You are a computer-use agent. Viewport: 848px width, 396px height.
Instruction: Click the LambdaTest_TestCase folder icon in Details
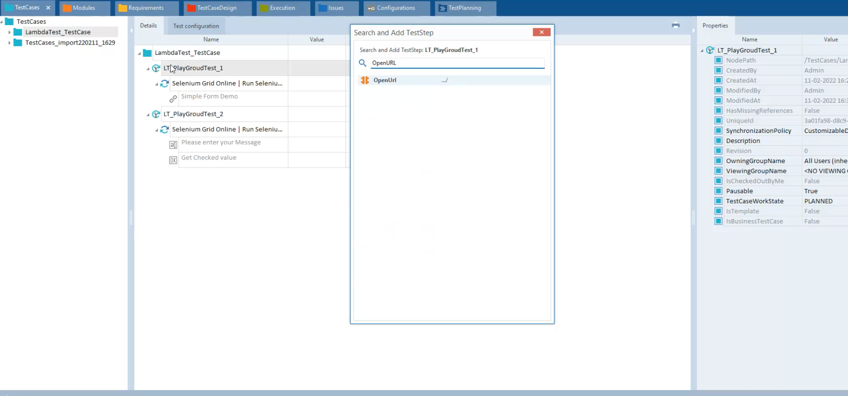[147, 53]
